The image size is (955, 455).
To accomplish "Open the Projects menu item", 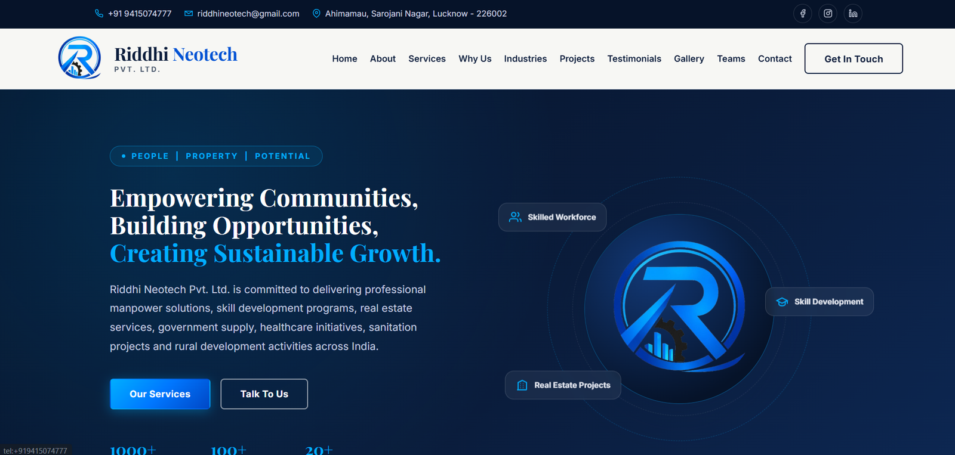I will [577, 58].
